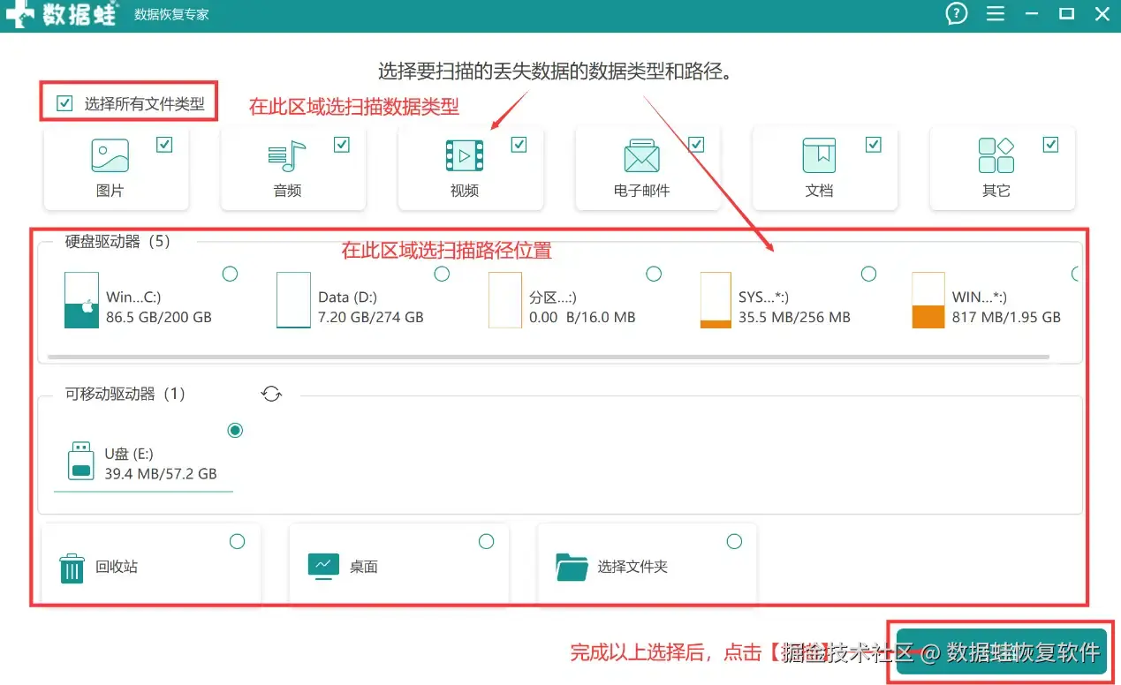The image size is (1121, 685).
Task: Click the 可移动驱动器（1）section label
Action: click(x=125, y=394)
